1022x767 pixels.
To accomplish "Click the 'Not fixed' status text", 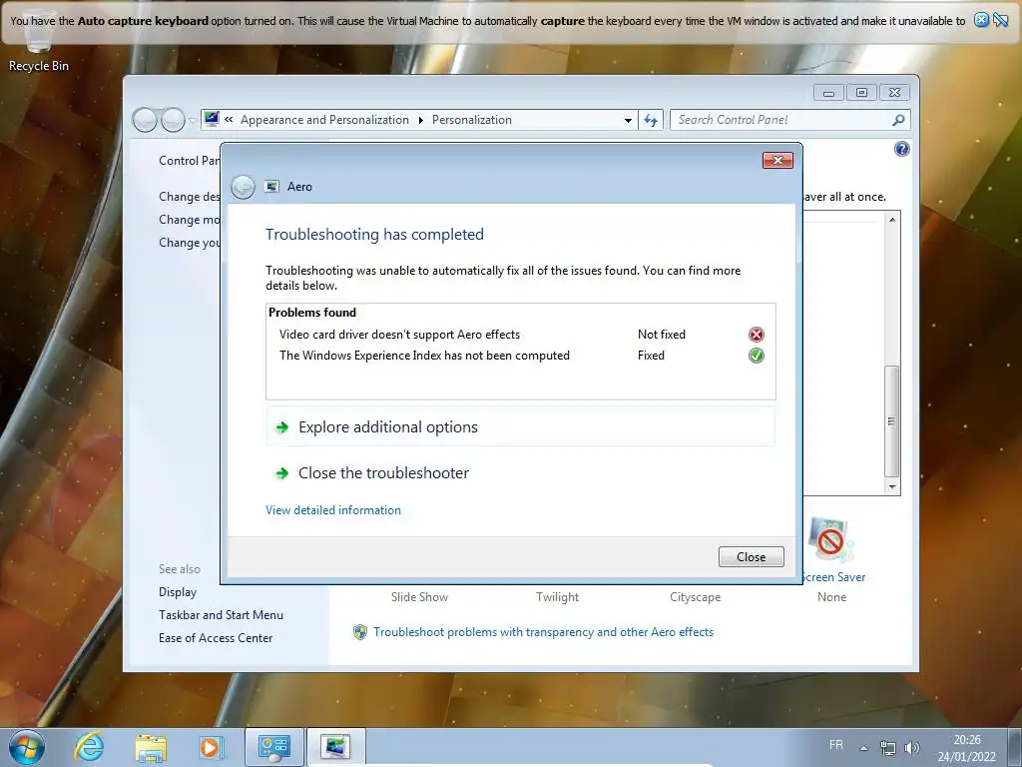I will pos(662,335).
